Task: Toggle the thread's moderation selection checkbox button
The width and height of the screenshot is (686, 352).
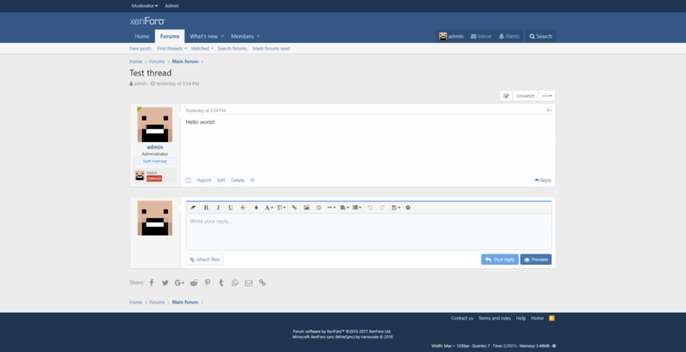Action: pos(506,95)
